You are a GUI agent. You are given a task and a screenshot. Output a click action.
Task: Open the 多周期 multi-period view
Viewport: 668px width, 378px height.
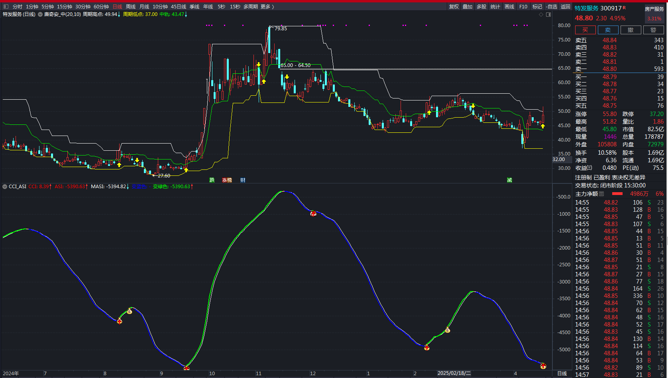point(251,6)
